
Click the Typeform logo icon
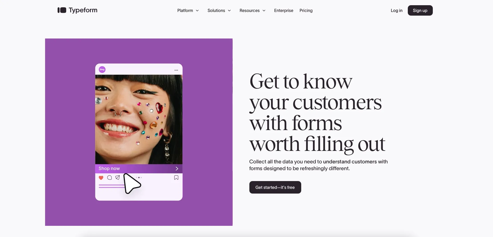(62, 10)
